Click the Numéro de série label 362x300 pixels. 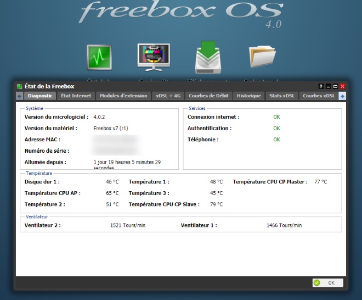[x=47, y=151]
